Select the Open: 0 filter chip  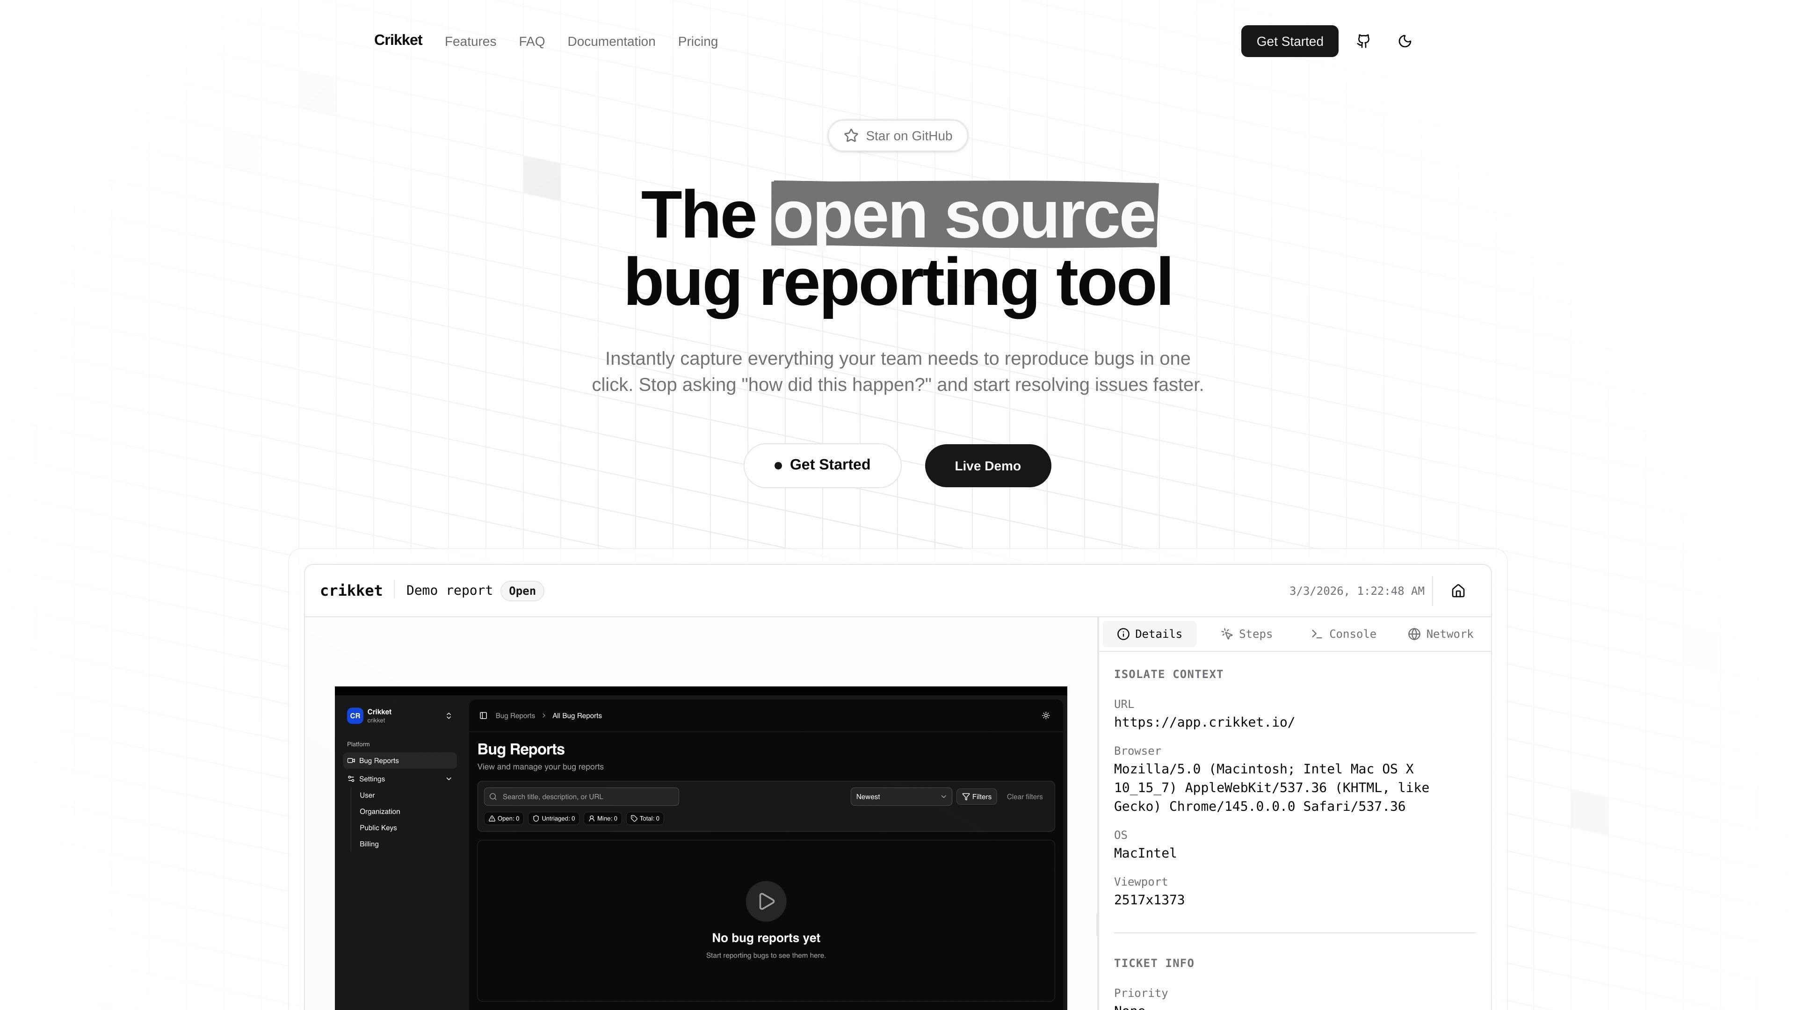pyautogui.click(x=504, y=819)
